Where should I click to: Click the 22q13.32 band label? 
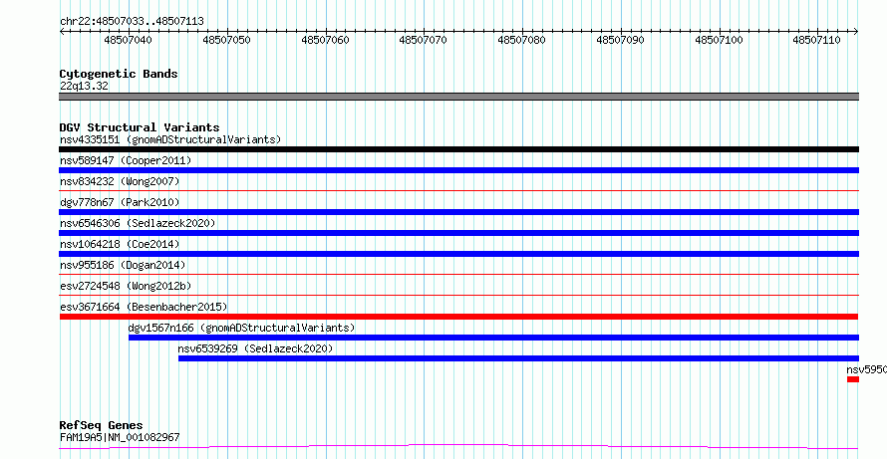[x=84, y=87]
